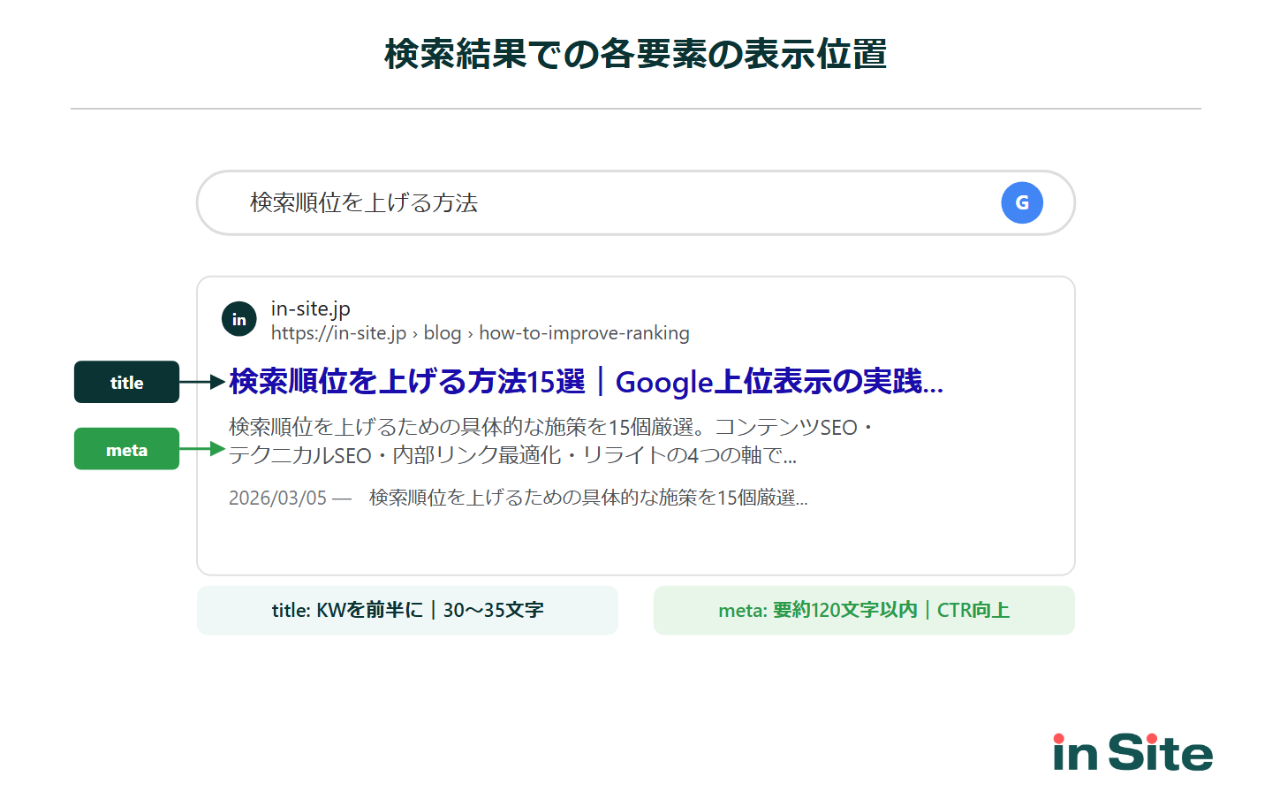Click the green "meta" callout badge
Image resolution: width=1272 pixels, height=799 pixels.
pyautogui.click(x=126, y=449)
